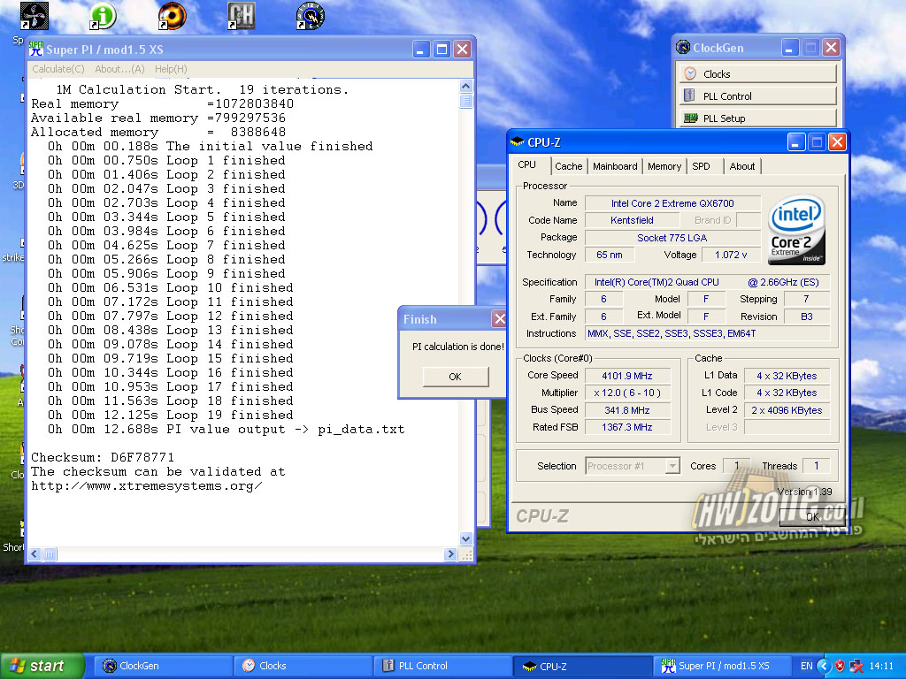
Task: Switch to Super PI taskbar button
Action: 724,666
